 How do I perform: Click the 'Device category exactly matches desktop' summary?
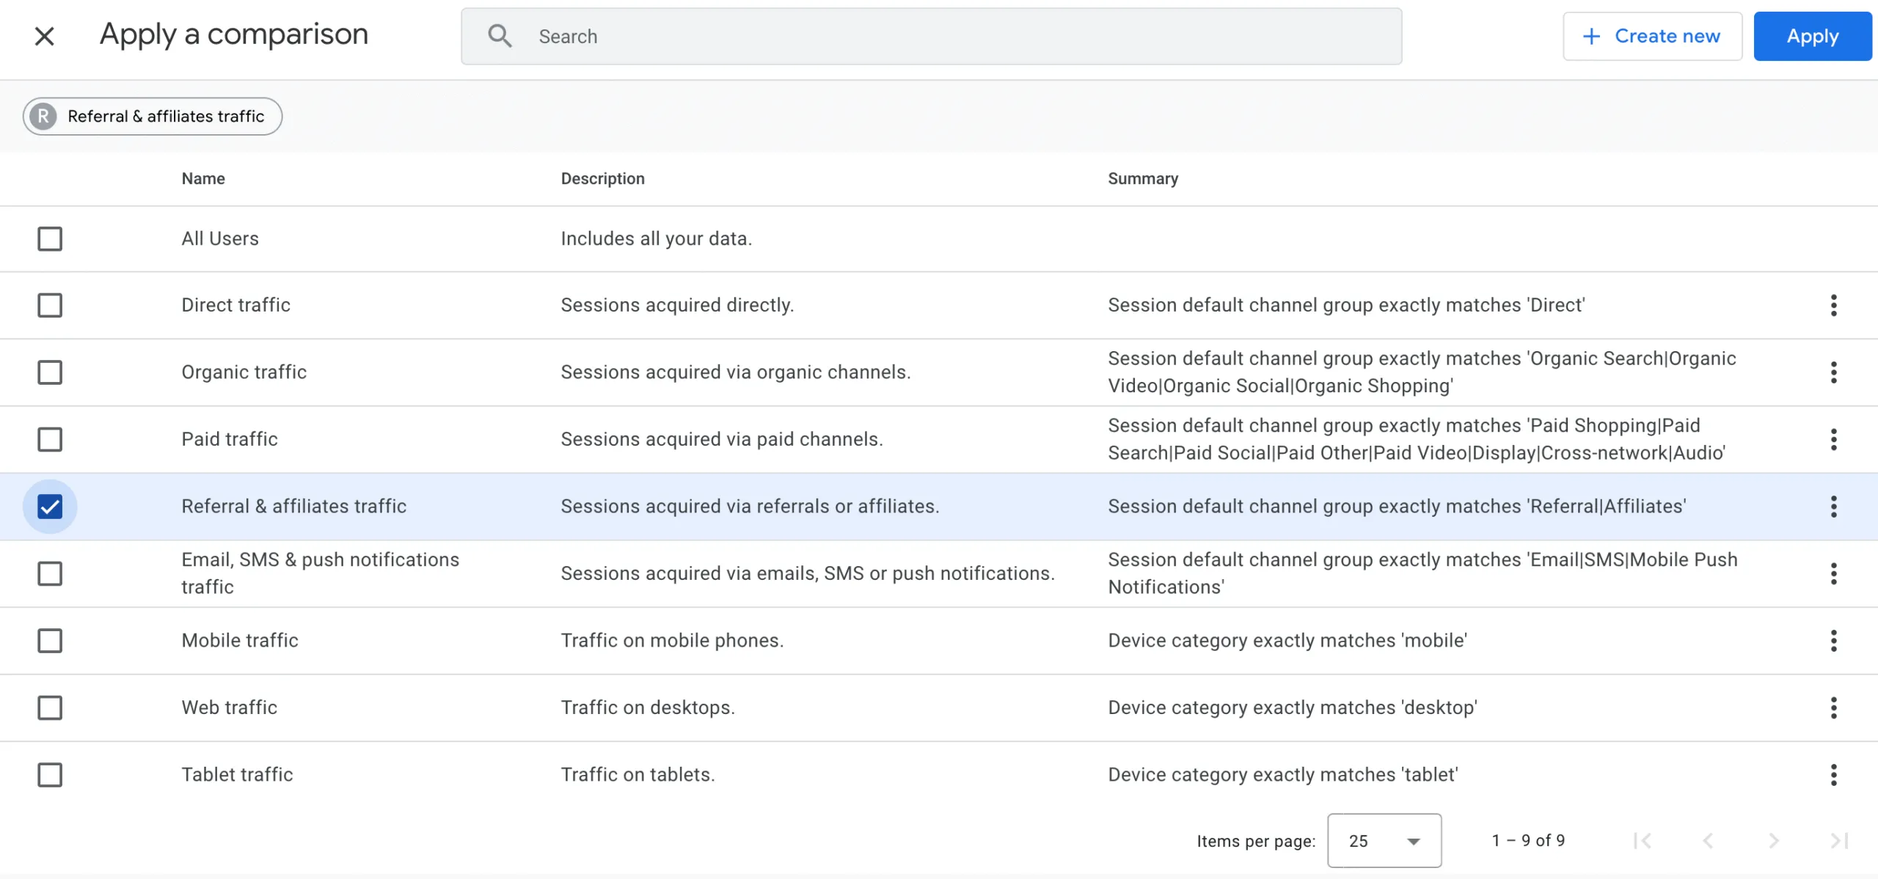click(x=1293, y=707)
